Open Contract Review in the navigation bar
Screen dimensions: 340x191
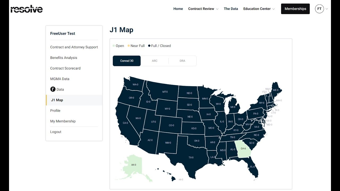tap(201, 9)
